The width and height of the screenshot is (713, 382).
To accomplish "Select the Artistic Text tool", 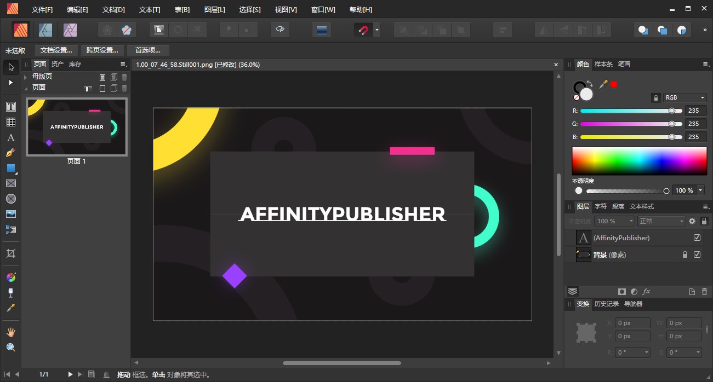I will [x=11, y=137].
